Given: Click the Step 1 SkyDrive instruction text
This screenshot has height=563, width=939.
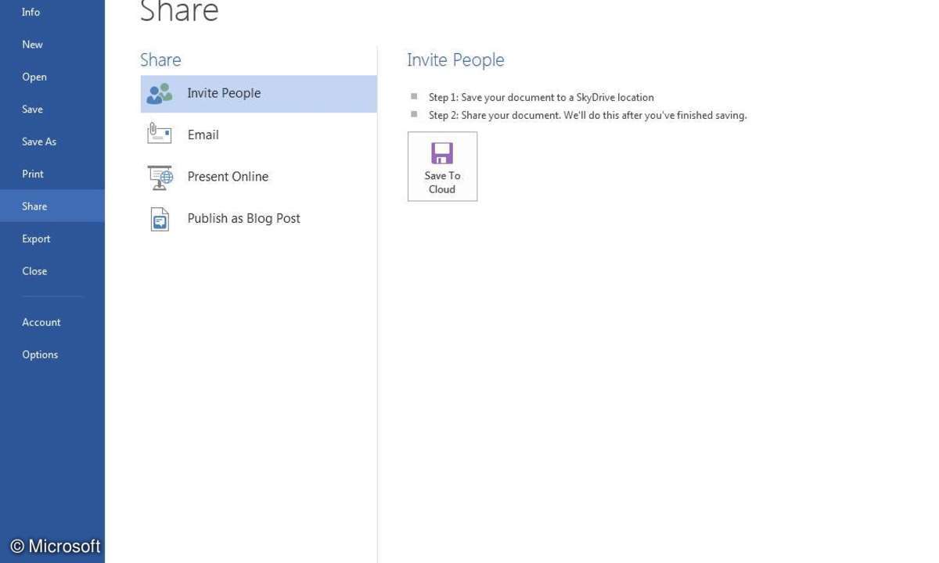Looking at the screenshot, I should (541, 98).
